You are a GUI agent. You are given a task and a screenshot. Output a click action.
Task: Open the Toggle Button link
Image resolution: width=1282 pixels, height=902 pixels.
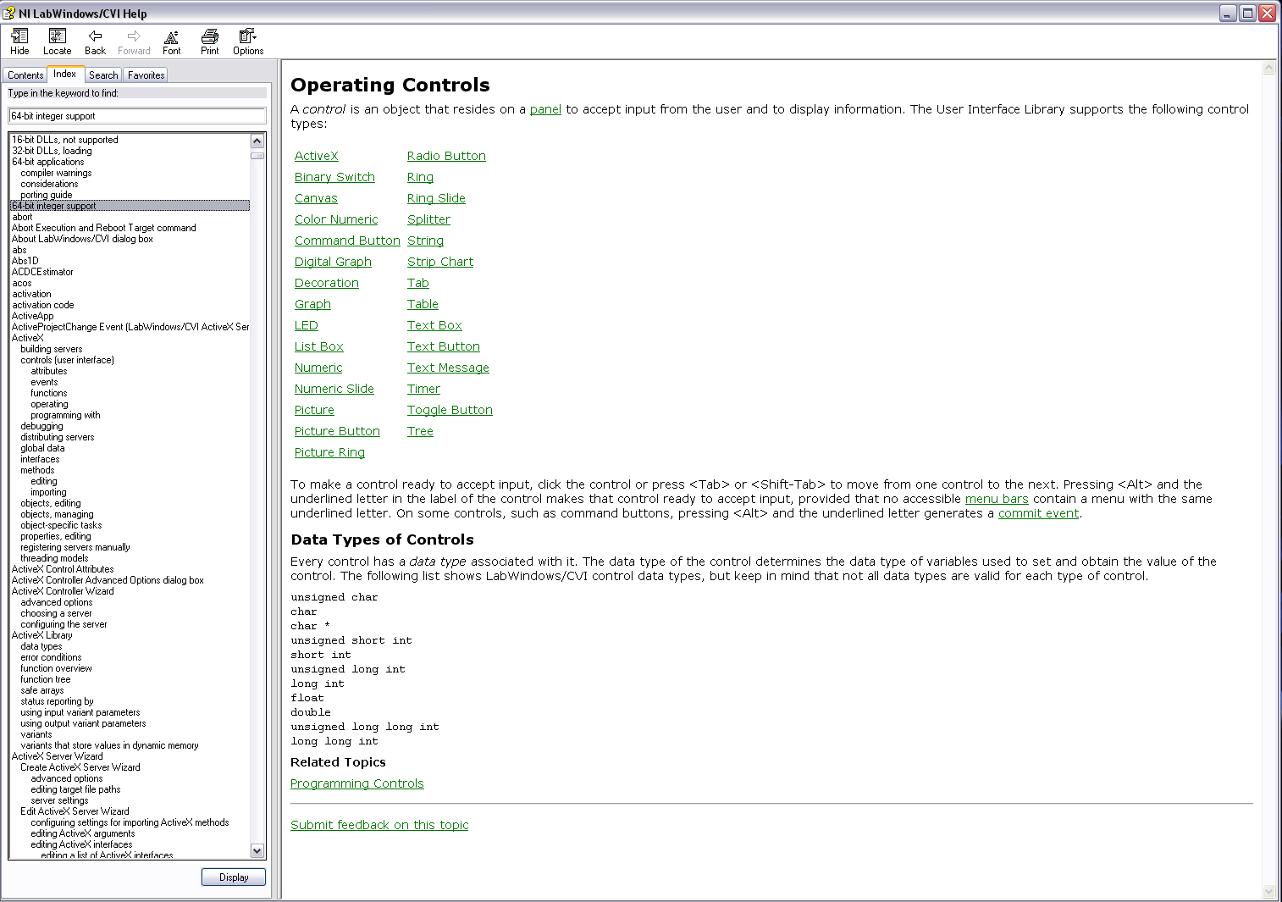point(450,410)
